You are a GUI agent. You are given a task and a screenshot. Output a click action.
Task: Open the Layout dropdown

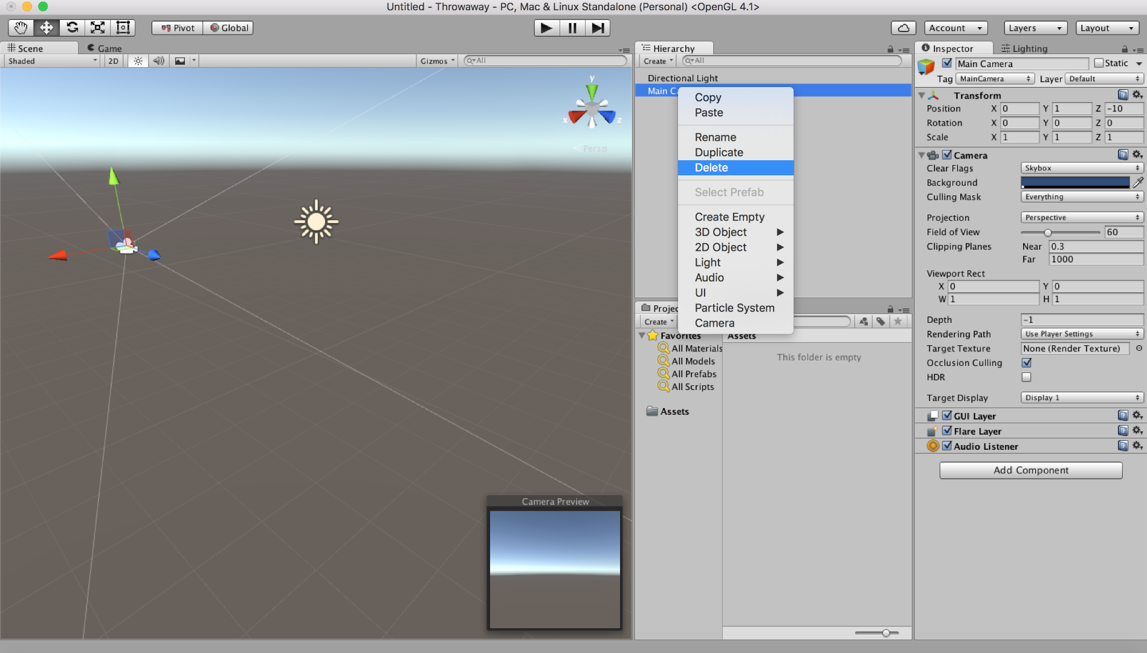pyautogui.click(x=1107, y=28)
